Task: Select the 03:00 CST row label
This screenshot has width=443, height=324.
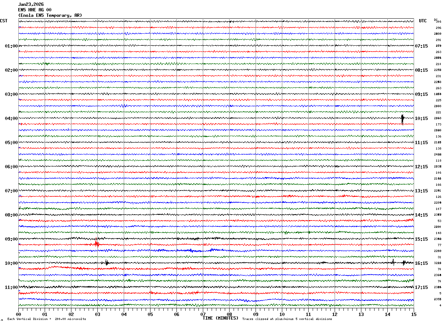Action: click(11, 94)
